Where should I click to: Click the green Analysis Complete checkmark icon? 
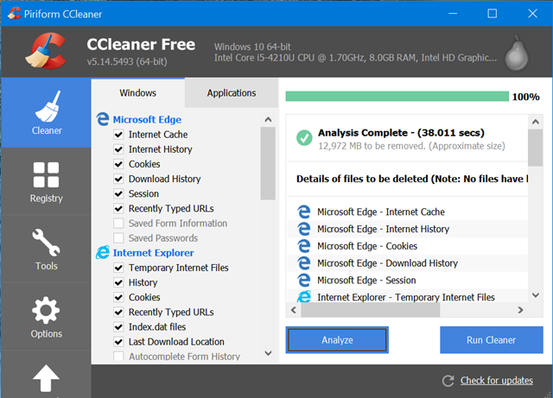[304, 138]
